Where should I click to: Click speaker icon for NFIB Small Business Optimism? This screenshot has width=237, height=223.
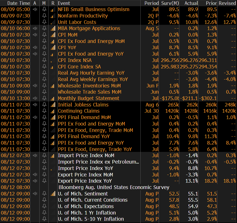[x=35, y=9]
